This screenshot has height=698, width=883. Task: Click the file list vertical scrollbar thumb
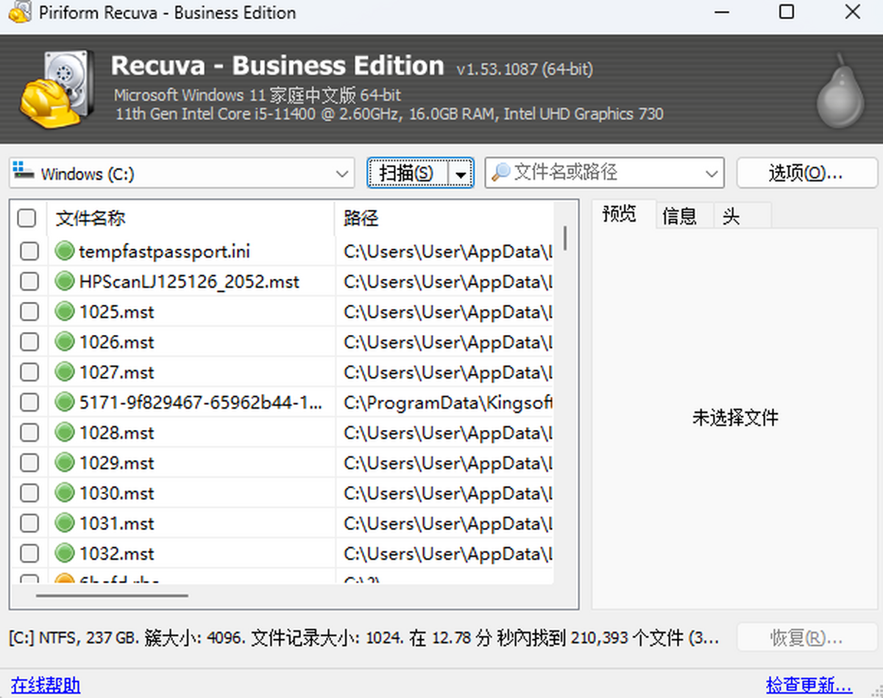click(x=565, y=239)
